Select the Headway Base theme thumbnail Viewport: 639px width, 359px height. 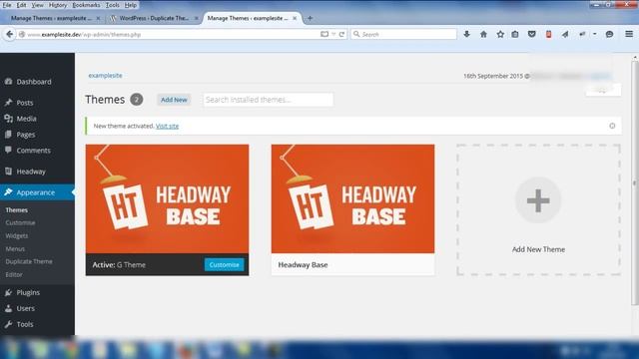[x=352, y=198]
